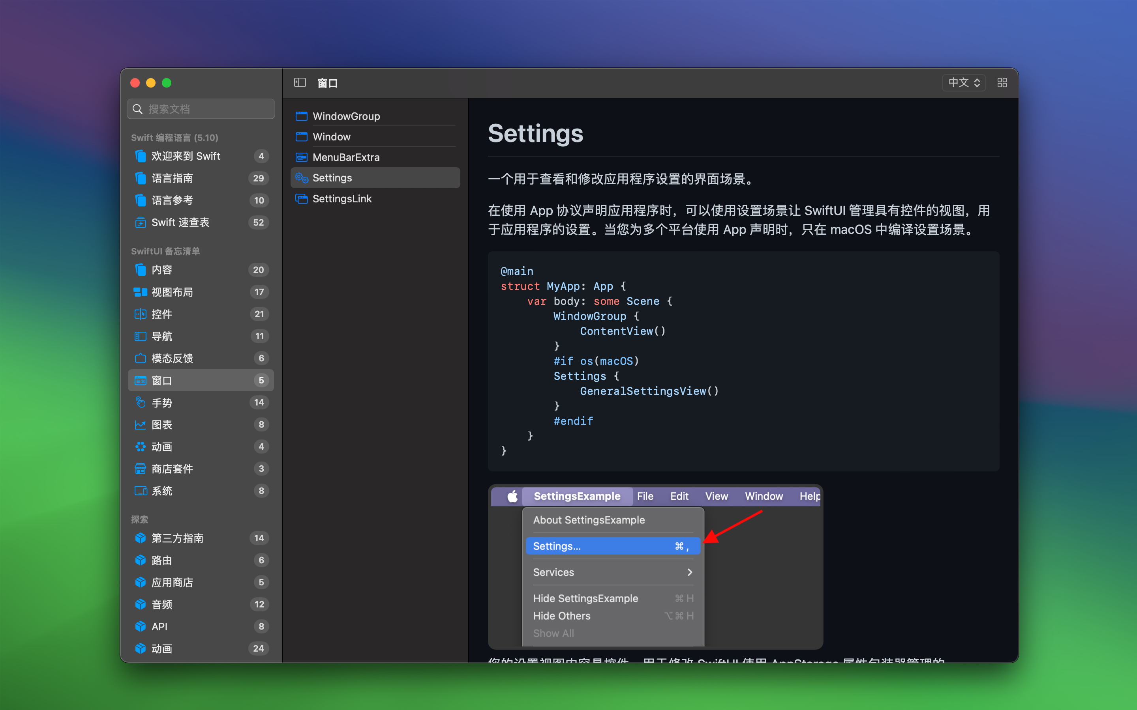
Task: Switch language to 中文 dropdown
Action: click(963, 82)
